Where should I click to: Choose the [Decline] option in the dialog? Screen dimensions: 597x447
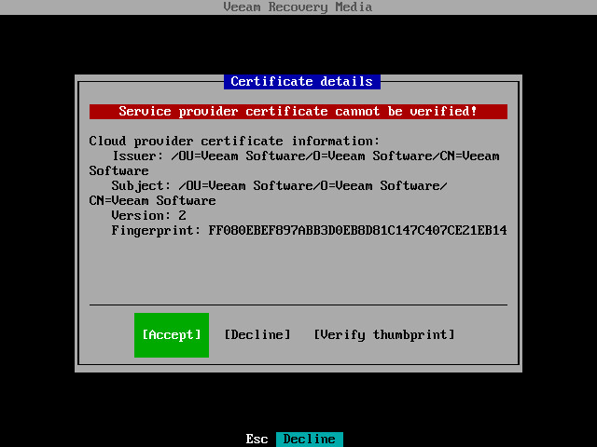257,335
